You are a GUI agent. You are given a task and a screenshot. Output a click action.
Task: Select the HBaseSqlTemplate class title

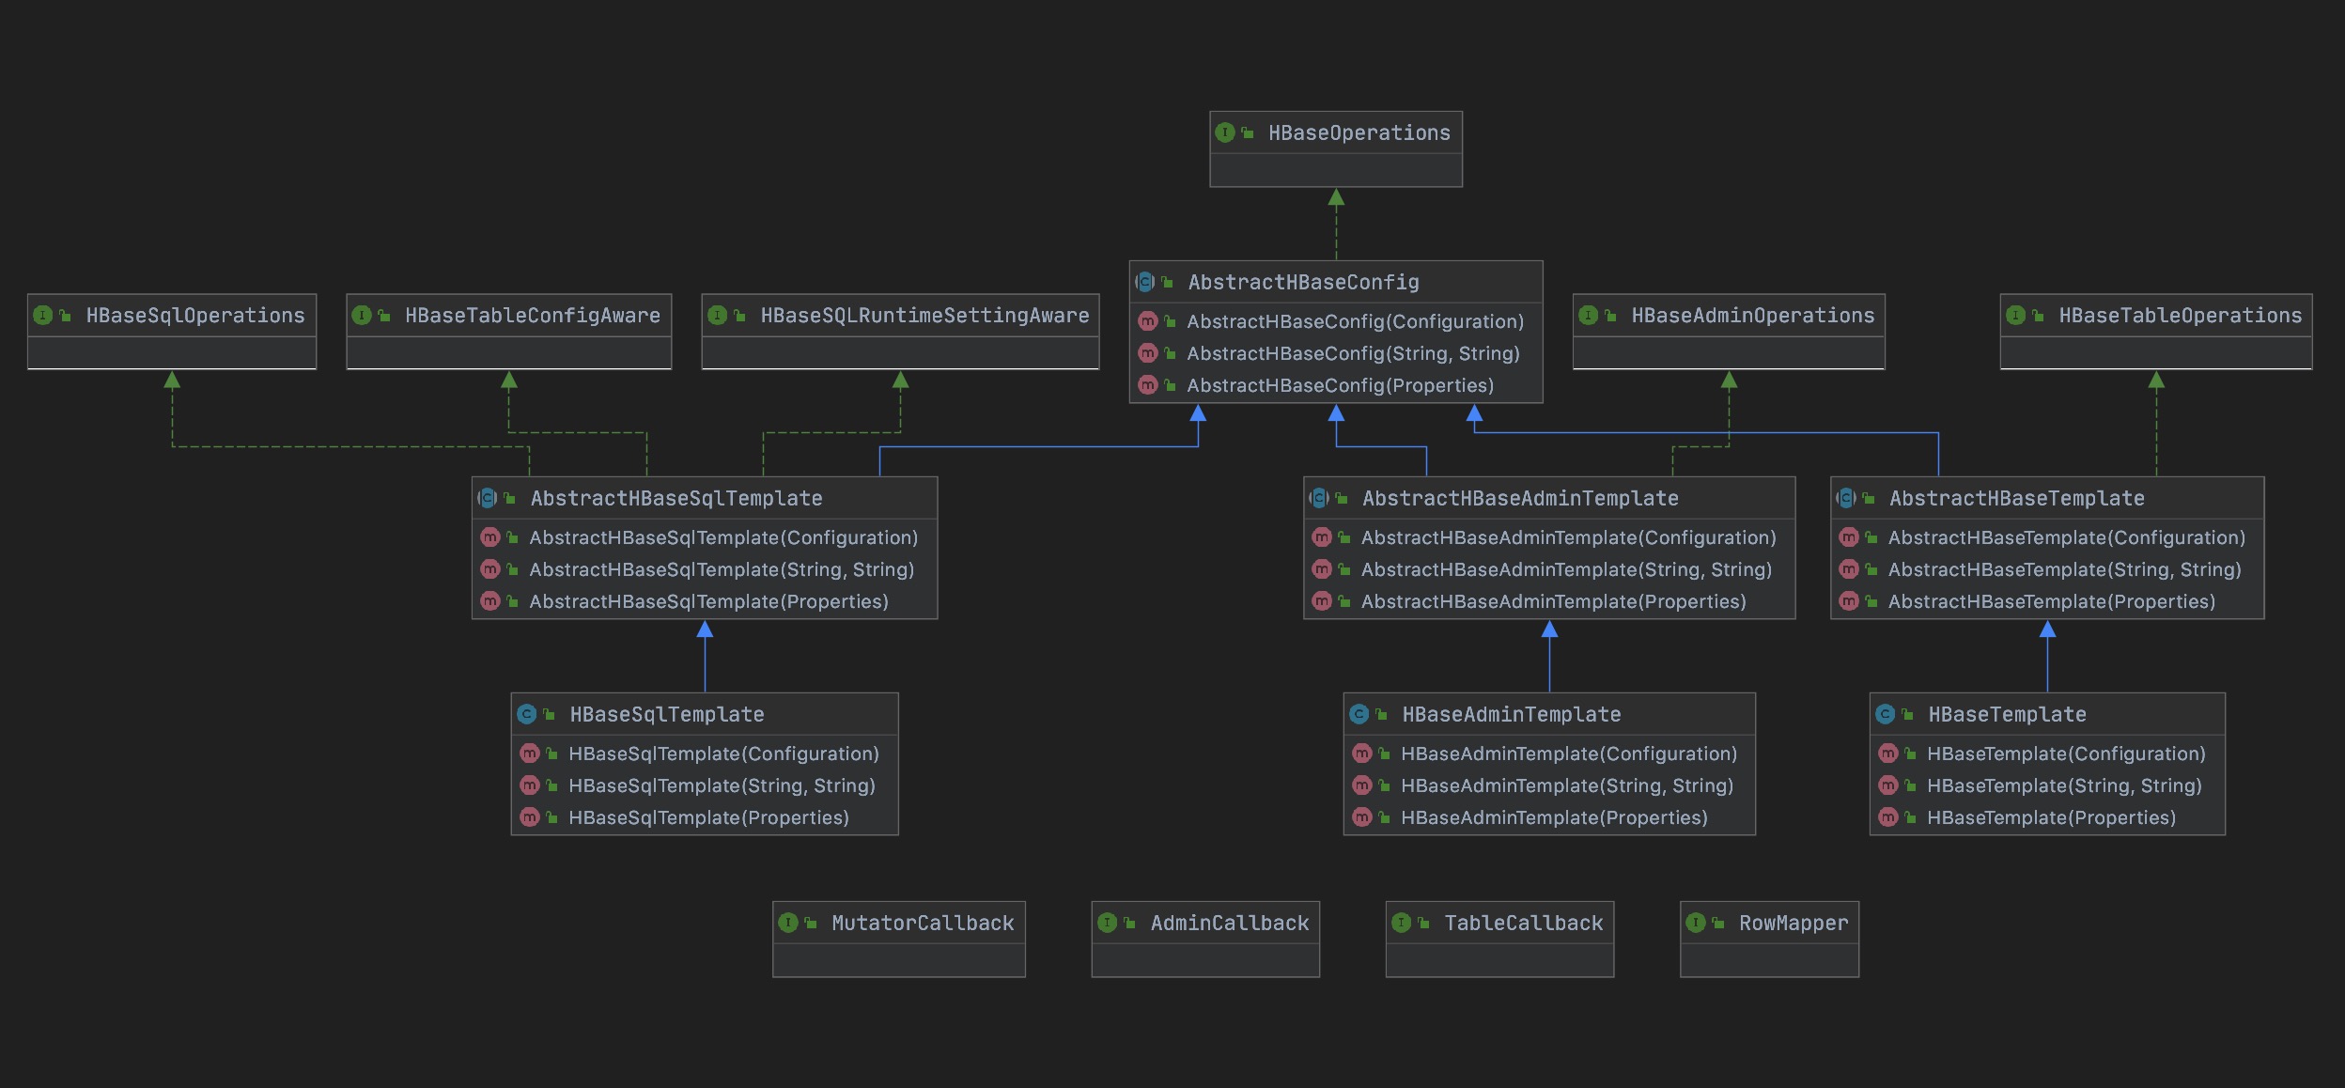[x=666, y=714]
